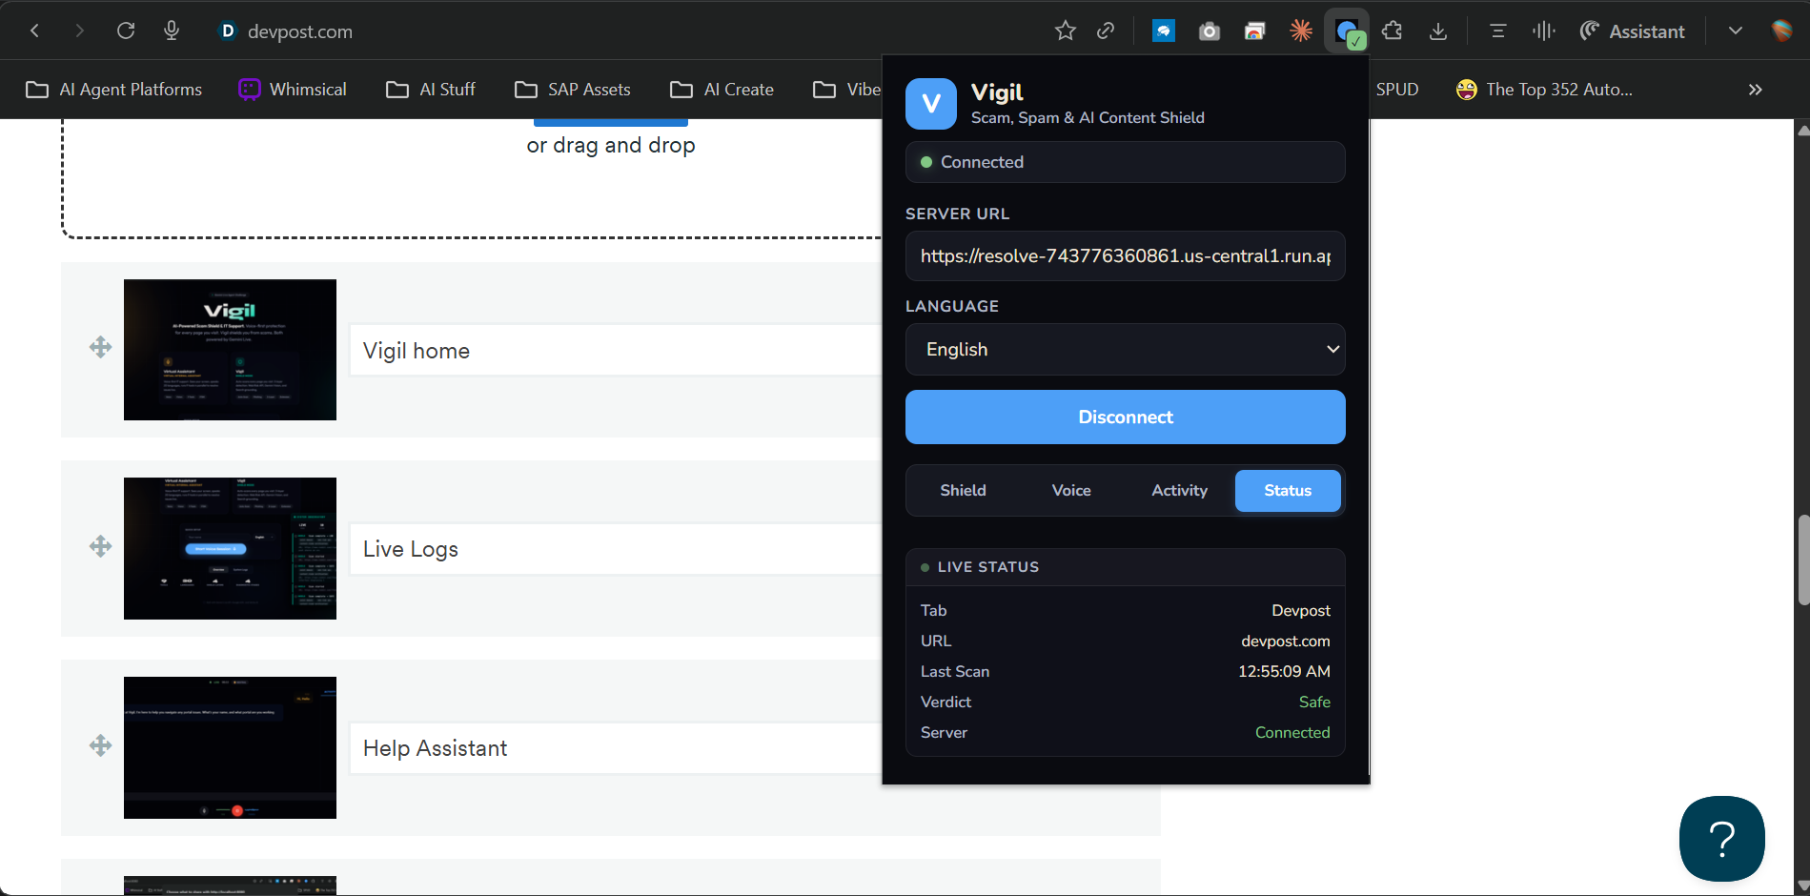Activate the microphone icon in toolbar
This screenshot has height=896, width=1810.
point(172,31)
